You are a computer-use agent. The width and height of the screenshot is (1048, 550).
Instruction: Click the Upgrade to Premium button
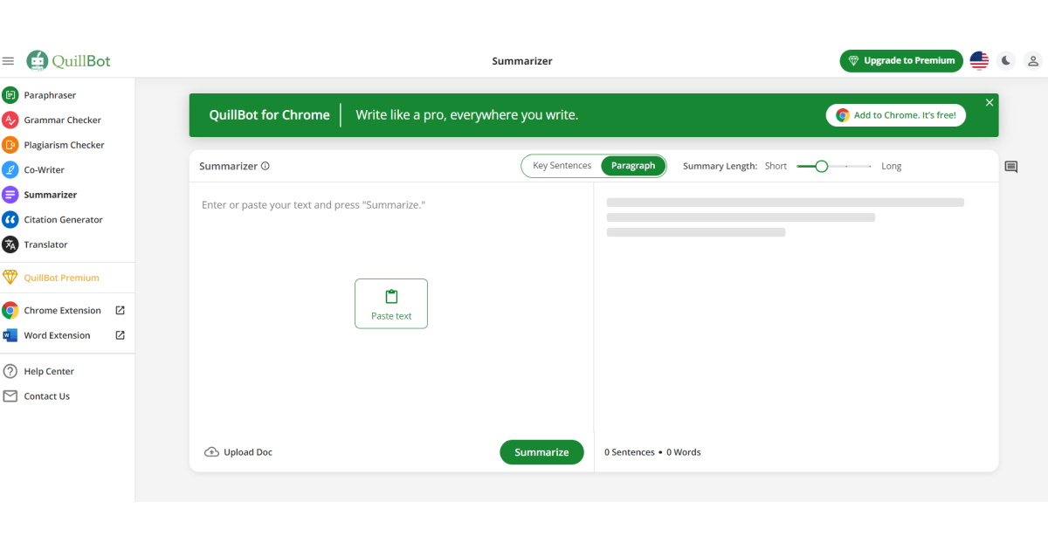901,60
